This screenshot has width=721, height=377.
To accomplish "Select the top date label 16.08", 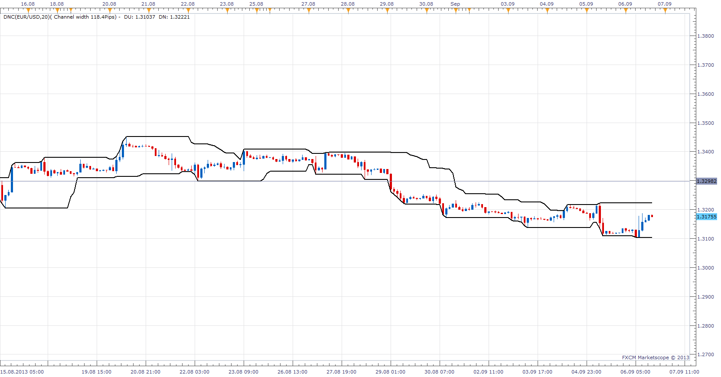I will pos(28,4).
